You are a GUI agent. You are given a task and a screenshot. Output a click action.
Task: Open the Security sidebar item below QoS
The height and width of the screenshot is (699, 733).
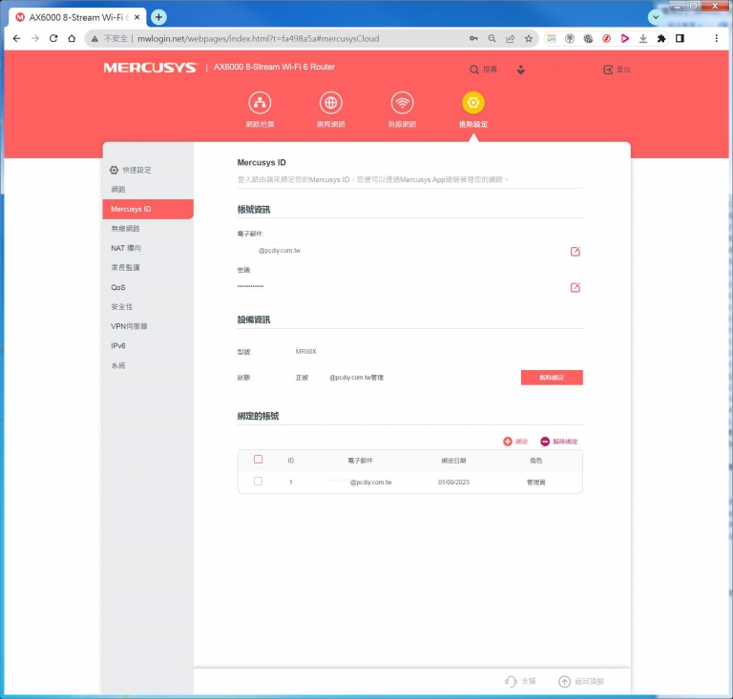click(121, 307)
